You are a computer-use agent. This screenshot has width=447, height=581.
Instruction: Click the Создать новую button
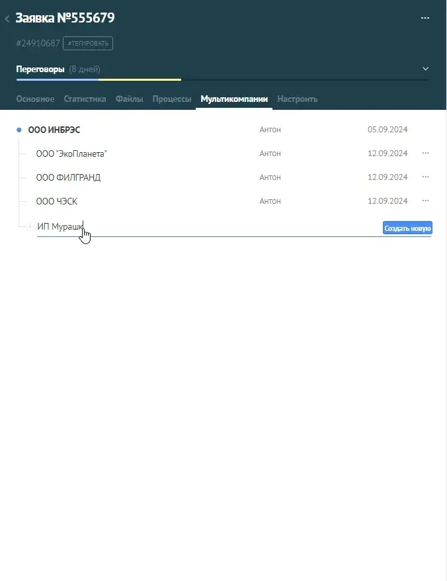tap(407, 228)
